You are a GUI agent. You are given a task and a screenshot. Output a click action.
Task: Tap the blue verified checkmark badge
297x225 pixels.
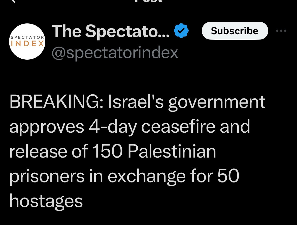click(x=181, y=31)
